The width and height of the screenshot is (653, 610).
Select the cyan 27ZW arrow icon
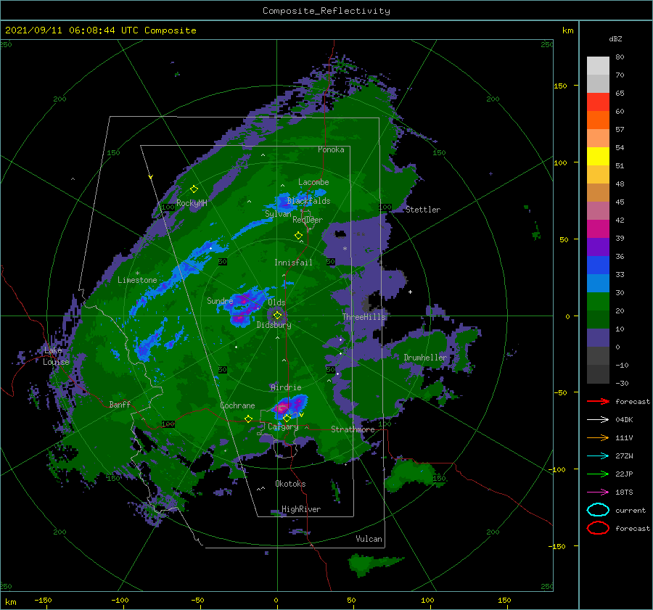click(598, 456)
